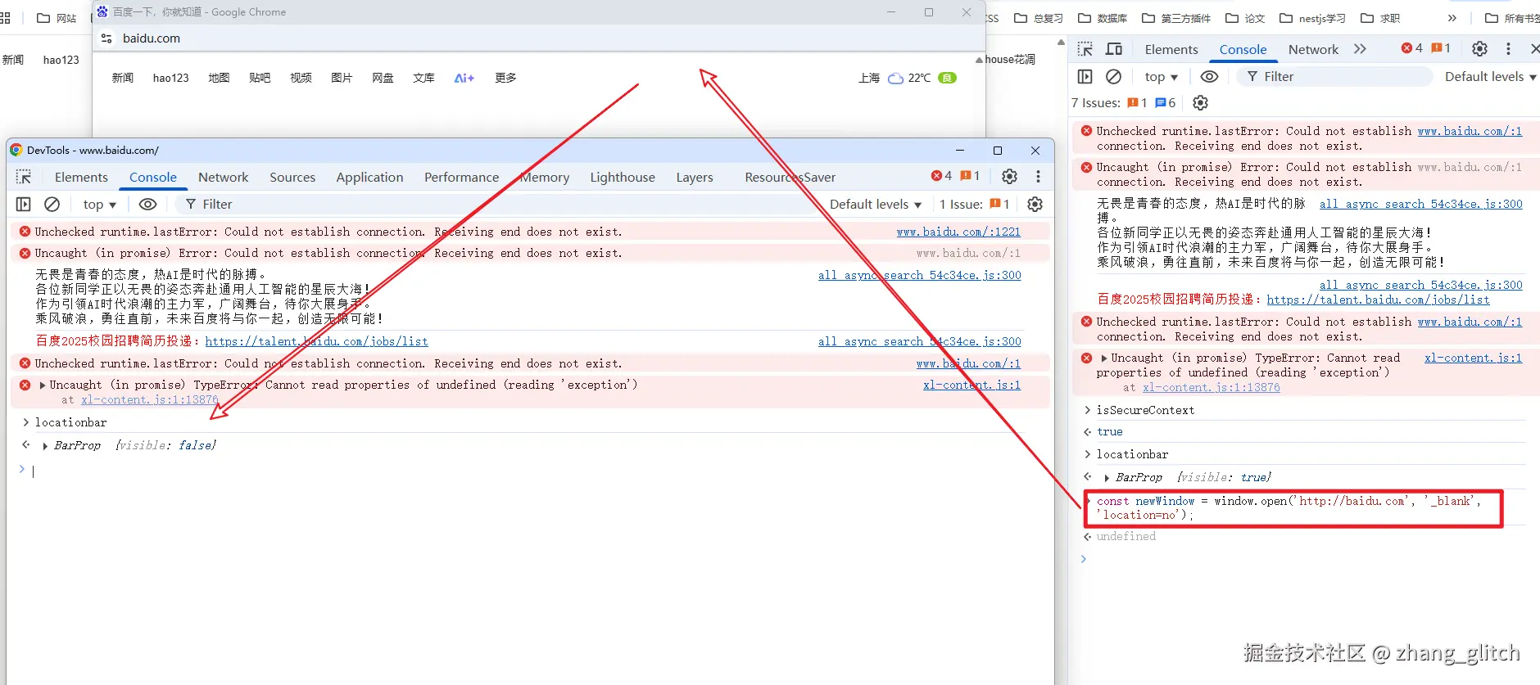Click 上海 location on Baidu page
Viewport: 1540px width, 685px height.
868,78
